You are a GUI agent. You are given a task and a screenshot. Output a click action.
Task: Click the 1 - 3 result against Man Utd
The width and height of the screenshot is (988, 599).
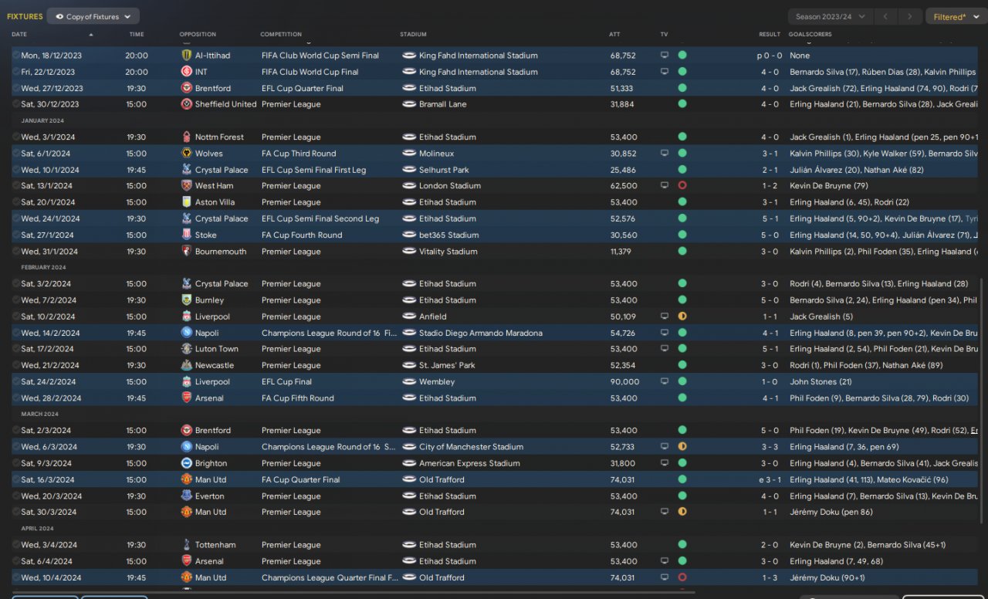[772, 578]
